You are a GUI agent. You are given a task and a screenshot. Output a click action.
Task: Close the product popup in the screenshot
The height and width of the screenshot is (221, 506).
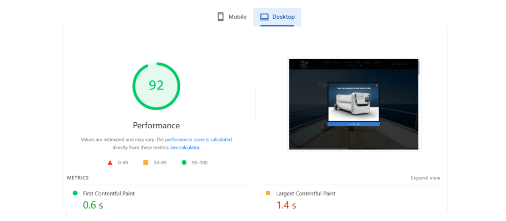377,85
